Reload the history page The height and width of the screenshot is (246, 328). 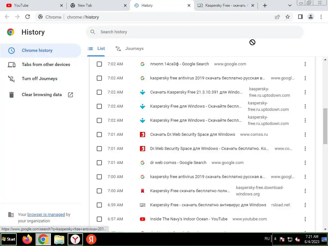click(28, 17)
